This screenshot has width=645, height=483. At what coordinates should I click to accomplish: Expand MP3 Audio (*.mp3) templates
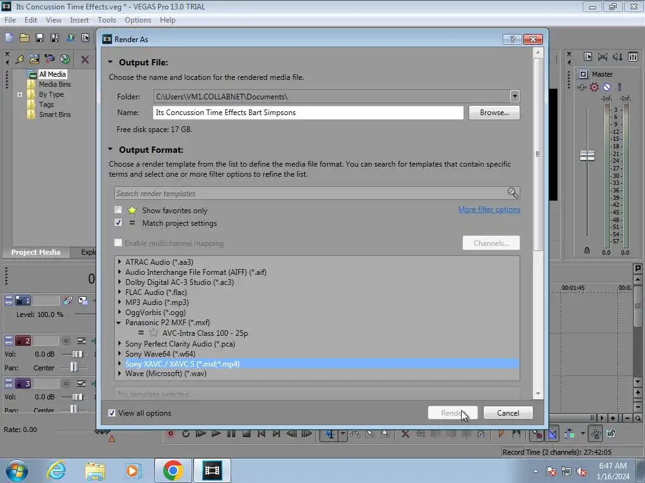(119, 302)
